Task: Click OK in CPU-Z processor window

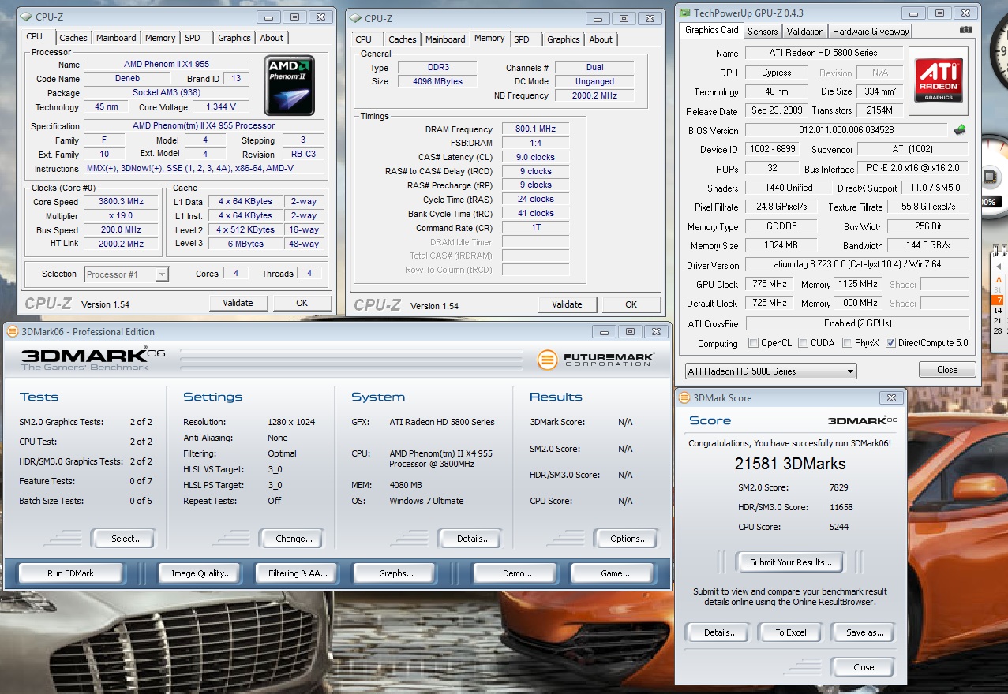Action: [x=302, y=303]
